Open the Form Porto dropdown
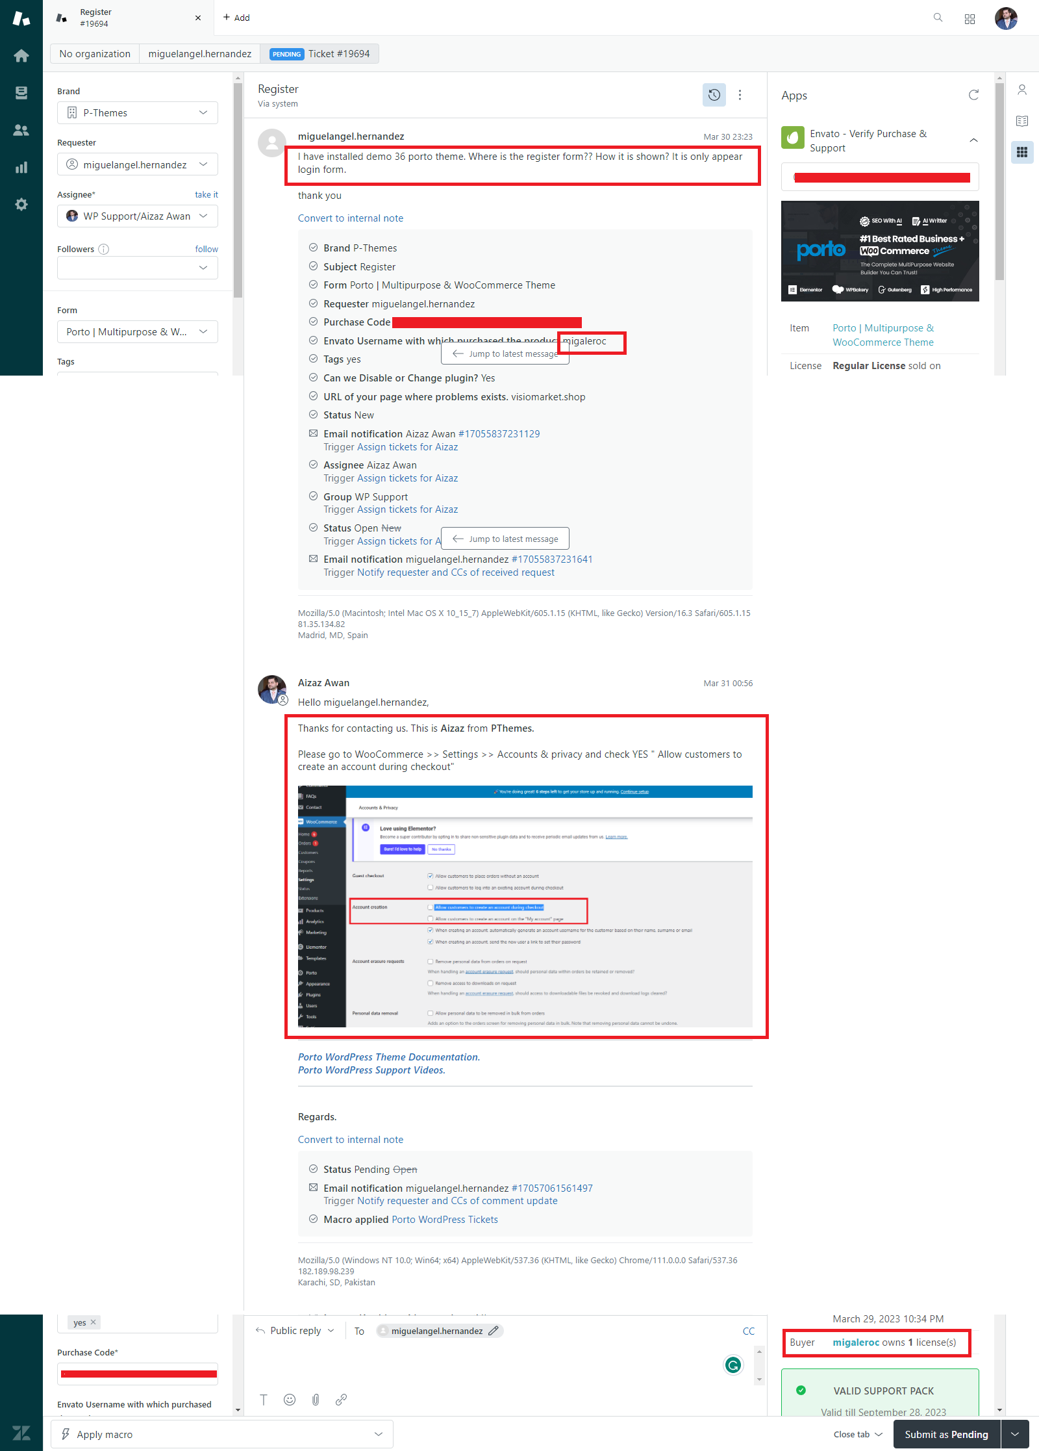The width and height of the screenshot is (1039, 1451). point(138,331)
